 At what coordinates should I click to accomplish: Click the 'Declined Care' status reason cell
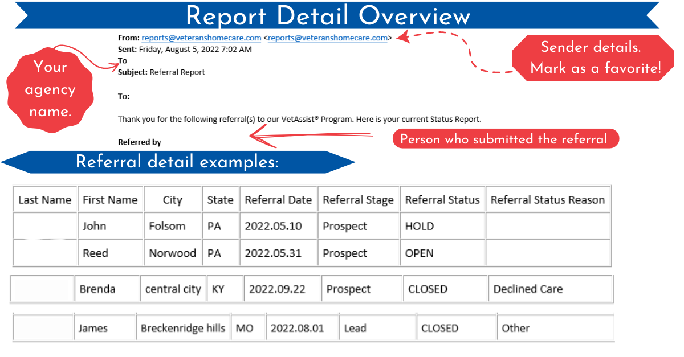528,289
